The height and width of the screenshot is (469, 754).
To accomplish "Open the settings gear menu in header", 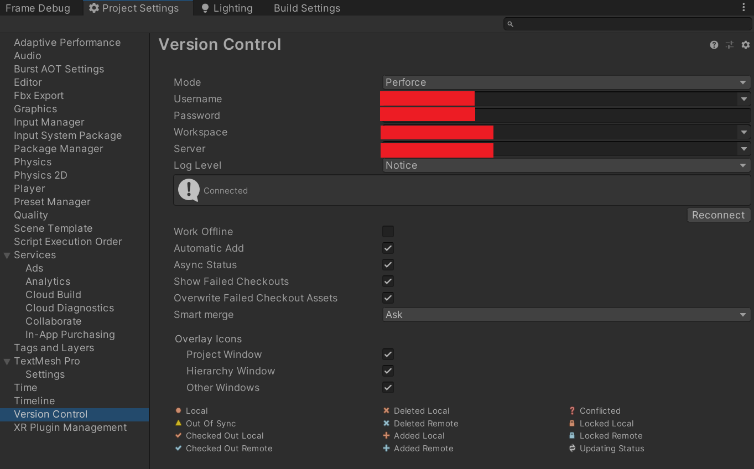I will tap(746, 45).
